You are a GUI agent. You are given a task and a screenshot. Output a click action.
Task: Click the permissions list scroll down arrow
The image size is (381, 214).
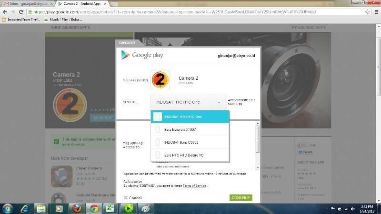click(x=258, y=167)
